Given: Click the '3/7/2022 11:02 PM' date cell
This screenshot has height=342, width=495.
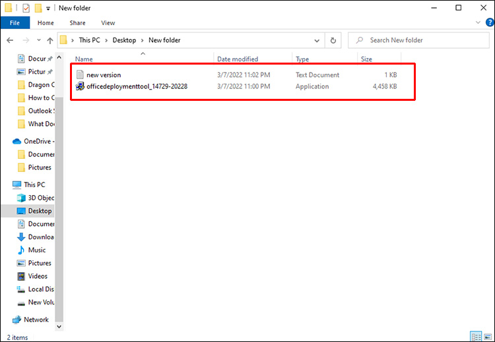Looking at the screenshot, I should coord(244,75).
